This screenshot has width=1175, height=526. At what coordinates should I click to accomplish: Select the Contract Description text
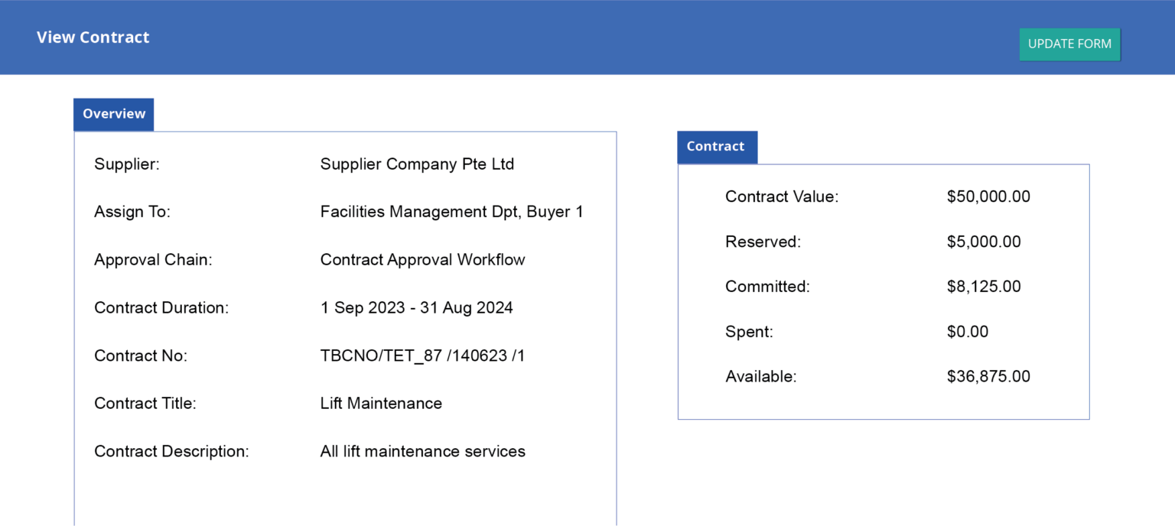pos(422,451)
